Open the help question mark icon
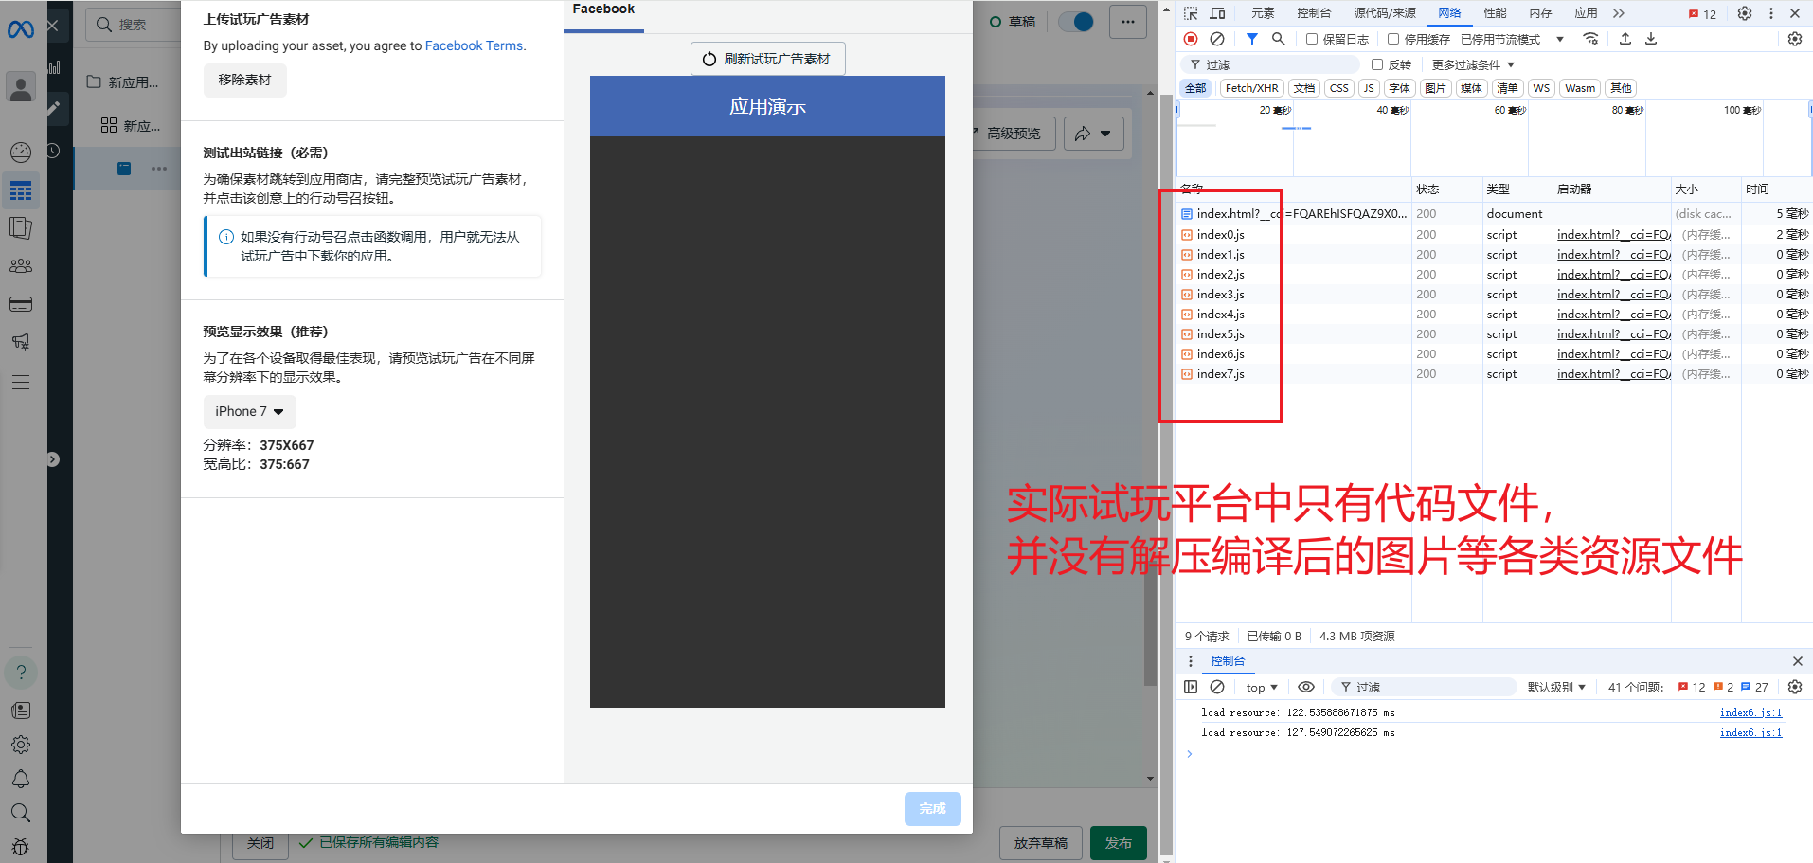The width and height of the screenshot is (1813, 863). pos(21,673)
